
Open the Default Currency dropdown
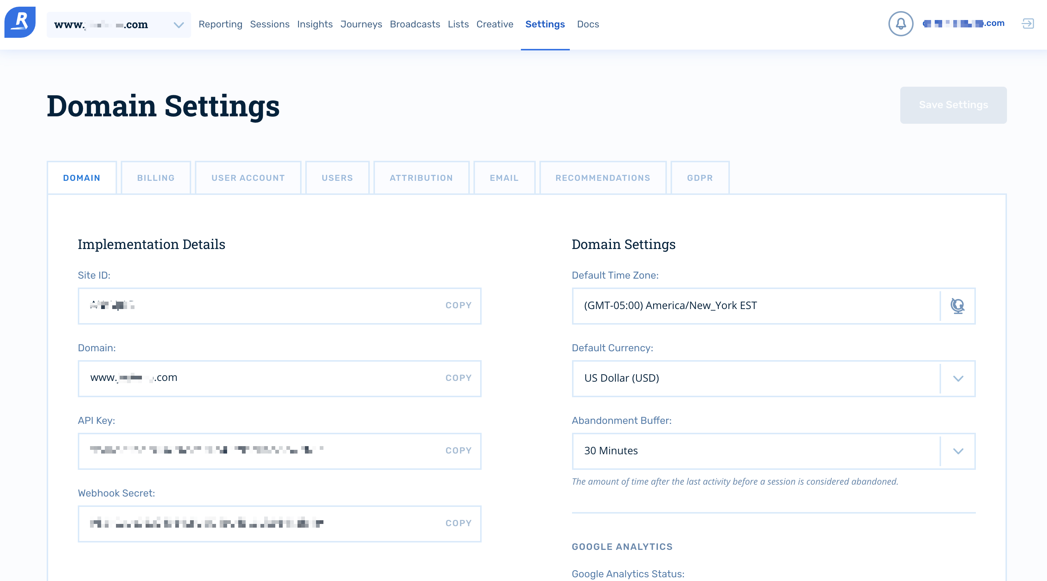tap(958, 379)
